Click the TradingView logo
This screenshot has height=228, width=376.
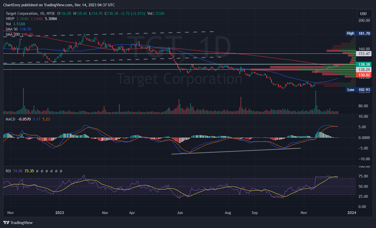[18, 222]
